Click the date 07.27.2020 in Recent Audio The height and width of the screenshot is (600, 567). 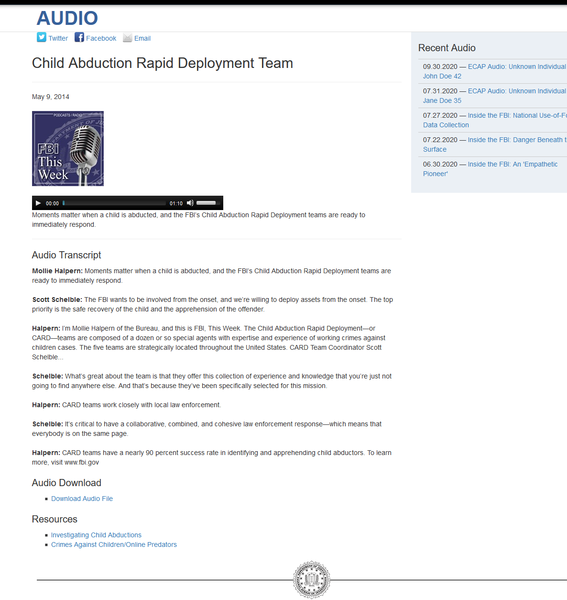(x=440, y=115)
